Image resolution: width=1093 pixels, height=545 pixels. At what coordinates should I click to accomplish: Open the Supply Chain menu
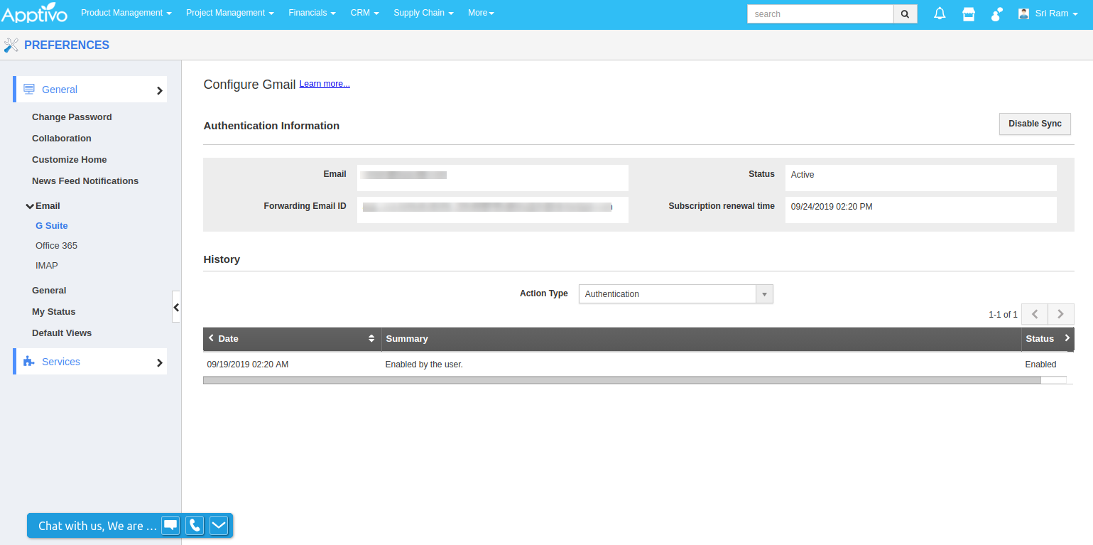coord(423,13)
